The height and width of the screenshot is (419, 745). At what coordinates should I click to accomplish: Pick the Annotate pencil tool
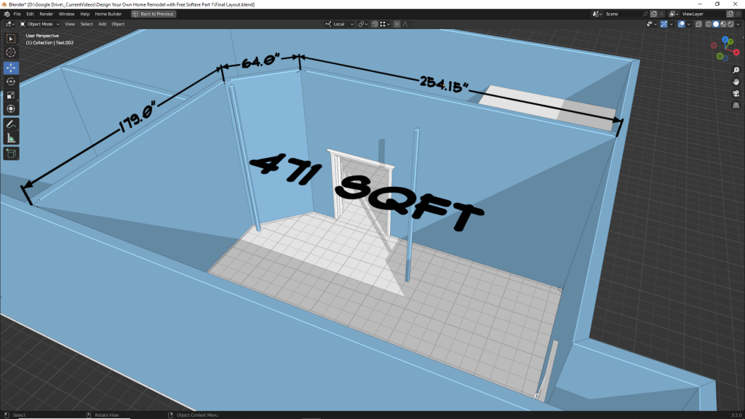[11, 124]
